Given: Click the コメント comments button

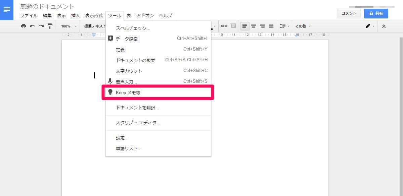Looking at the screenshot, I should click(x=349, y=13).
